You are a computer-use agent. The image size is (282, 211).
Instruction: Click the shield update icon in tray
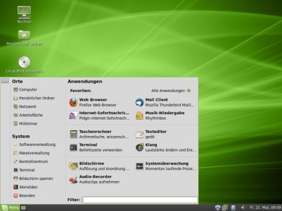pos(217,207)
